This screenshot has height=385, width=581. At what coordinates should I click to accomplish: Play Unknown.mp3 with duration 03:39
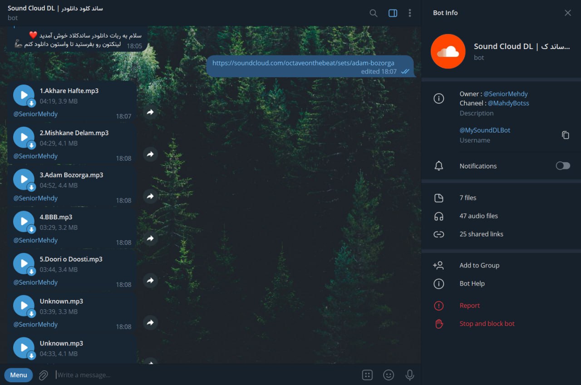click(x=24, y=306)
